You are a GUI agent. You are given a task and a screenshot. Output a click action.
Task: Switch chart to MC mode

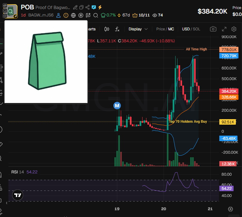[x=171, y=29]
